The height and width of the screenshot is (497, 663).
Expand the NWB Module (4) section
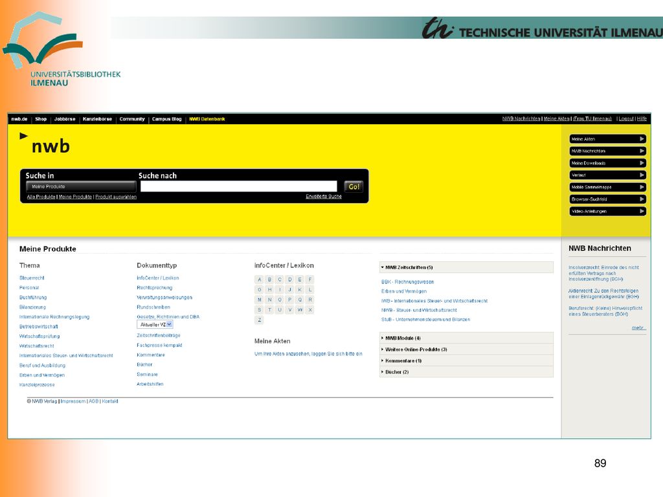pyautogui.click(x=466, y=338)
